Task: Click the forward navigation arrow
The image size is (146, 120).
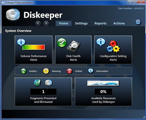Action: (46, 23)
